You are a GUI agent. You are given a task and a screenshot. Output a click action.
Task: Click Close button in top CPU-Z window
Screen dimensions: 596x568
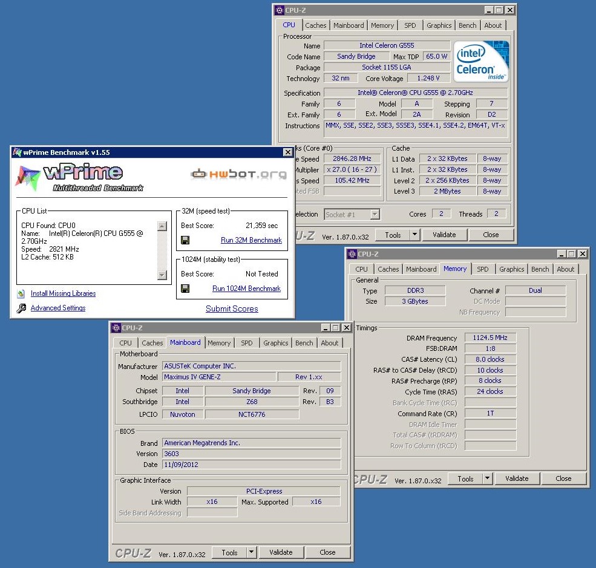(491, 235)
